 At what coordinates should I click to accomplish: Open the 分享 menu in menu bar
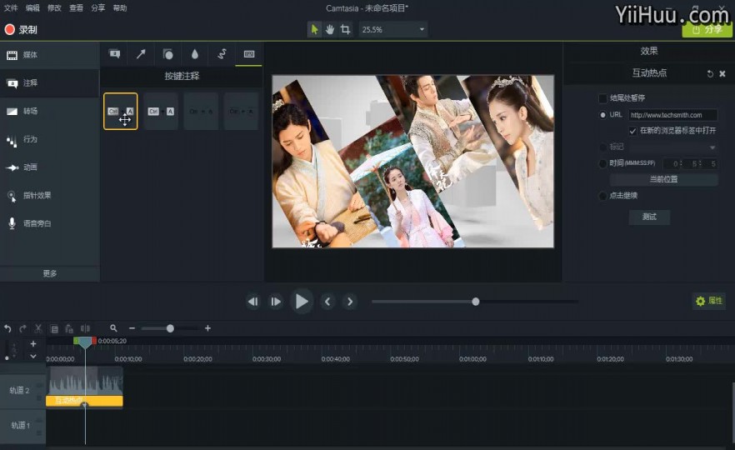(x=98, y=8)
